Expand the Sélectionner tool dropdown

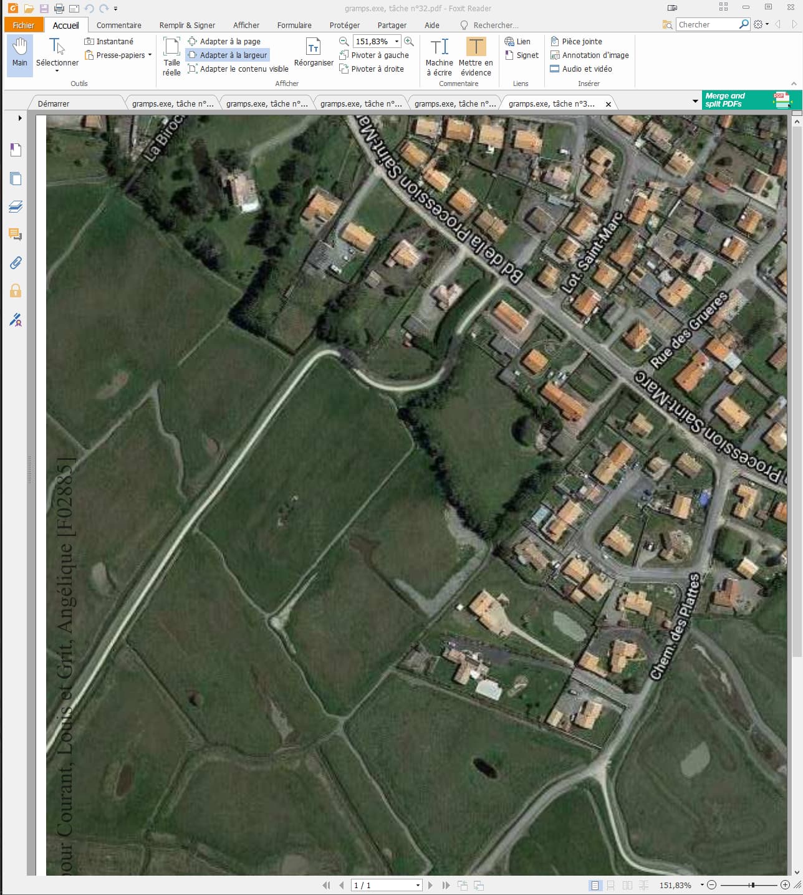pyautogui.click(x=57, y=71)
